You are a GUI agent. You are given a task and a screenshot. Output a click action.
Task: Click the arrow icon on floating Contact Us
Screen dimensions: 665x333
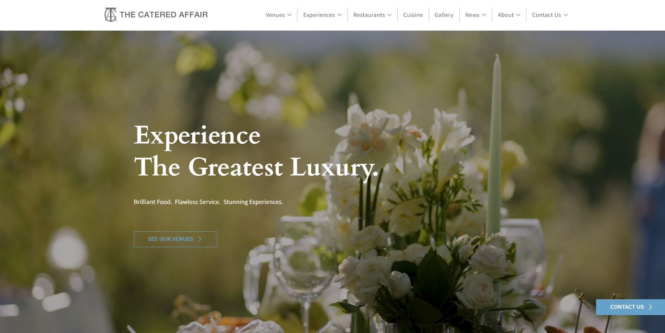point(650,307)
